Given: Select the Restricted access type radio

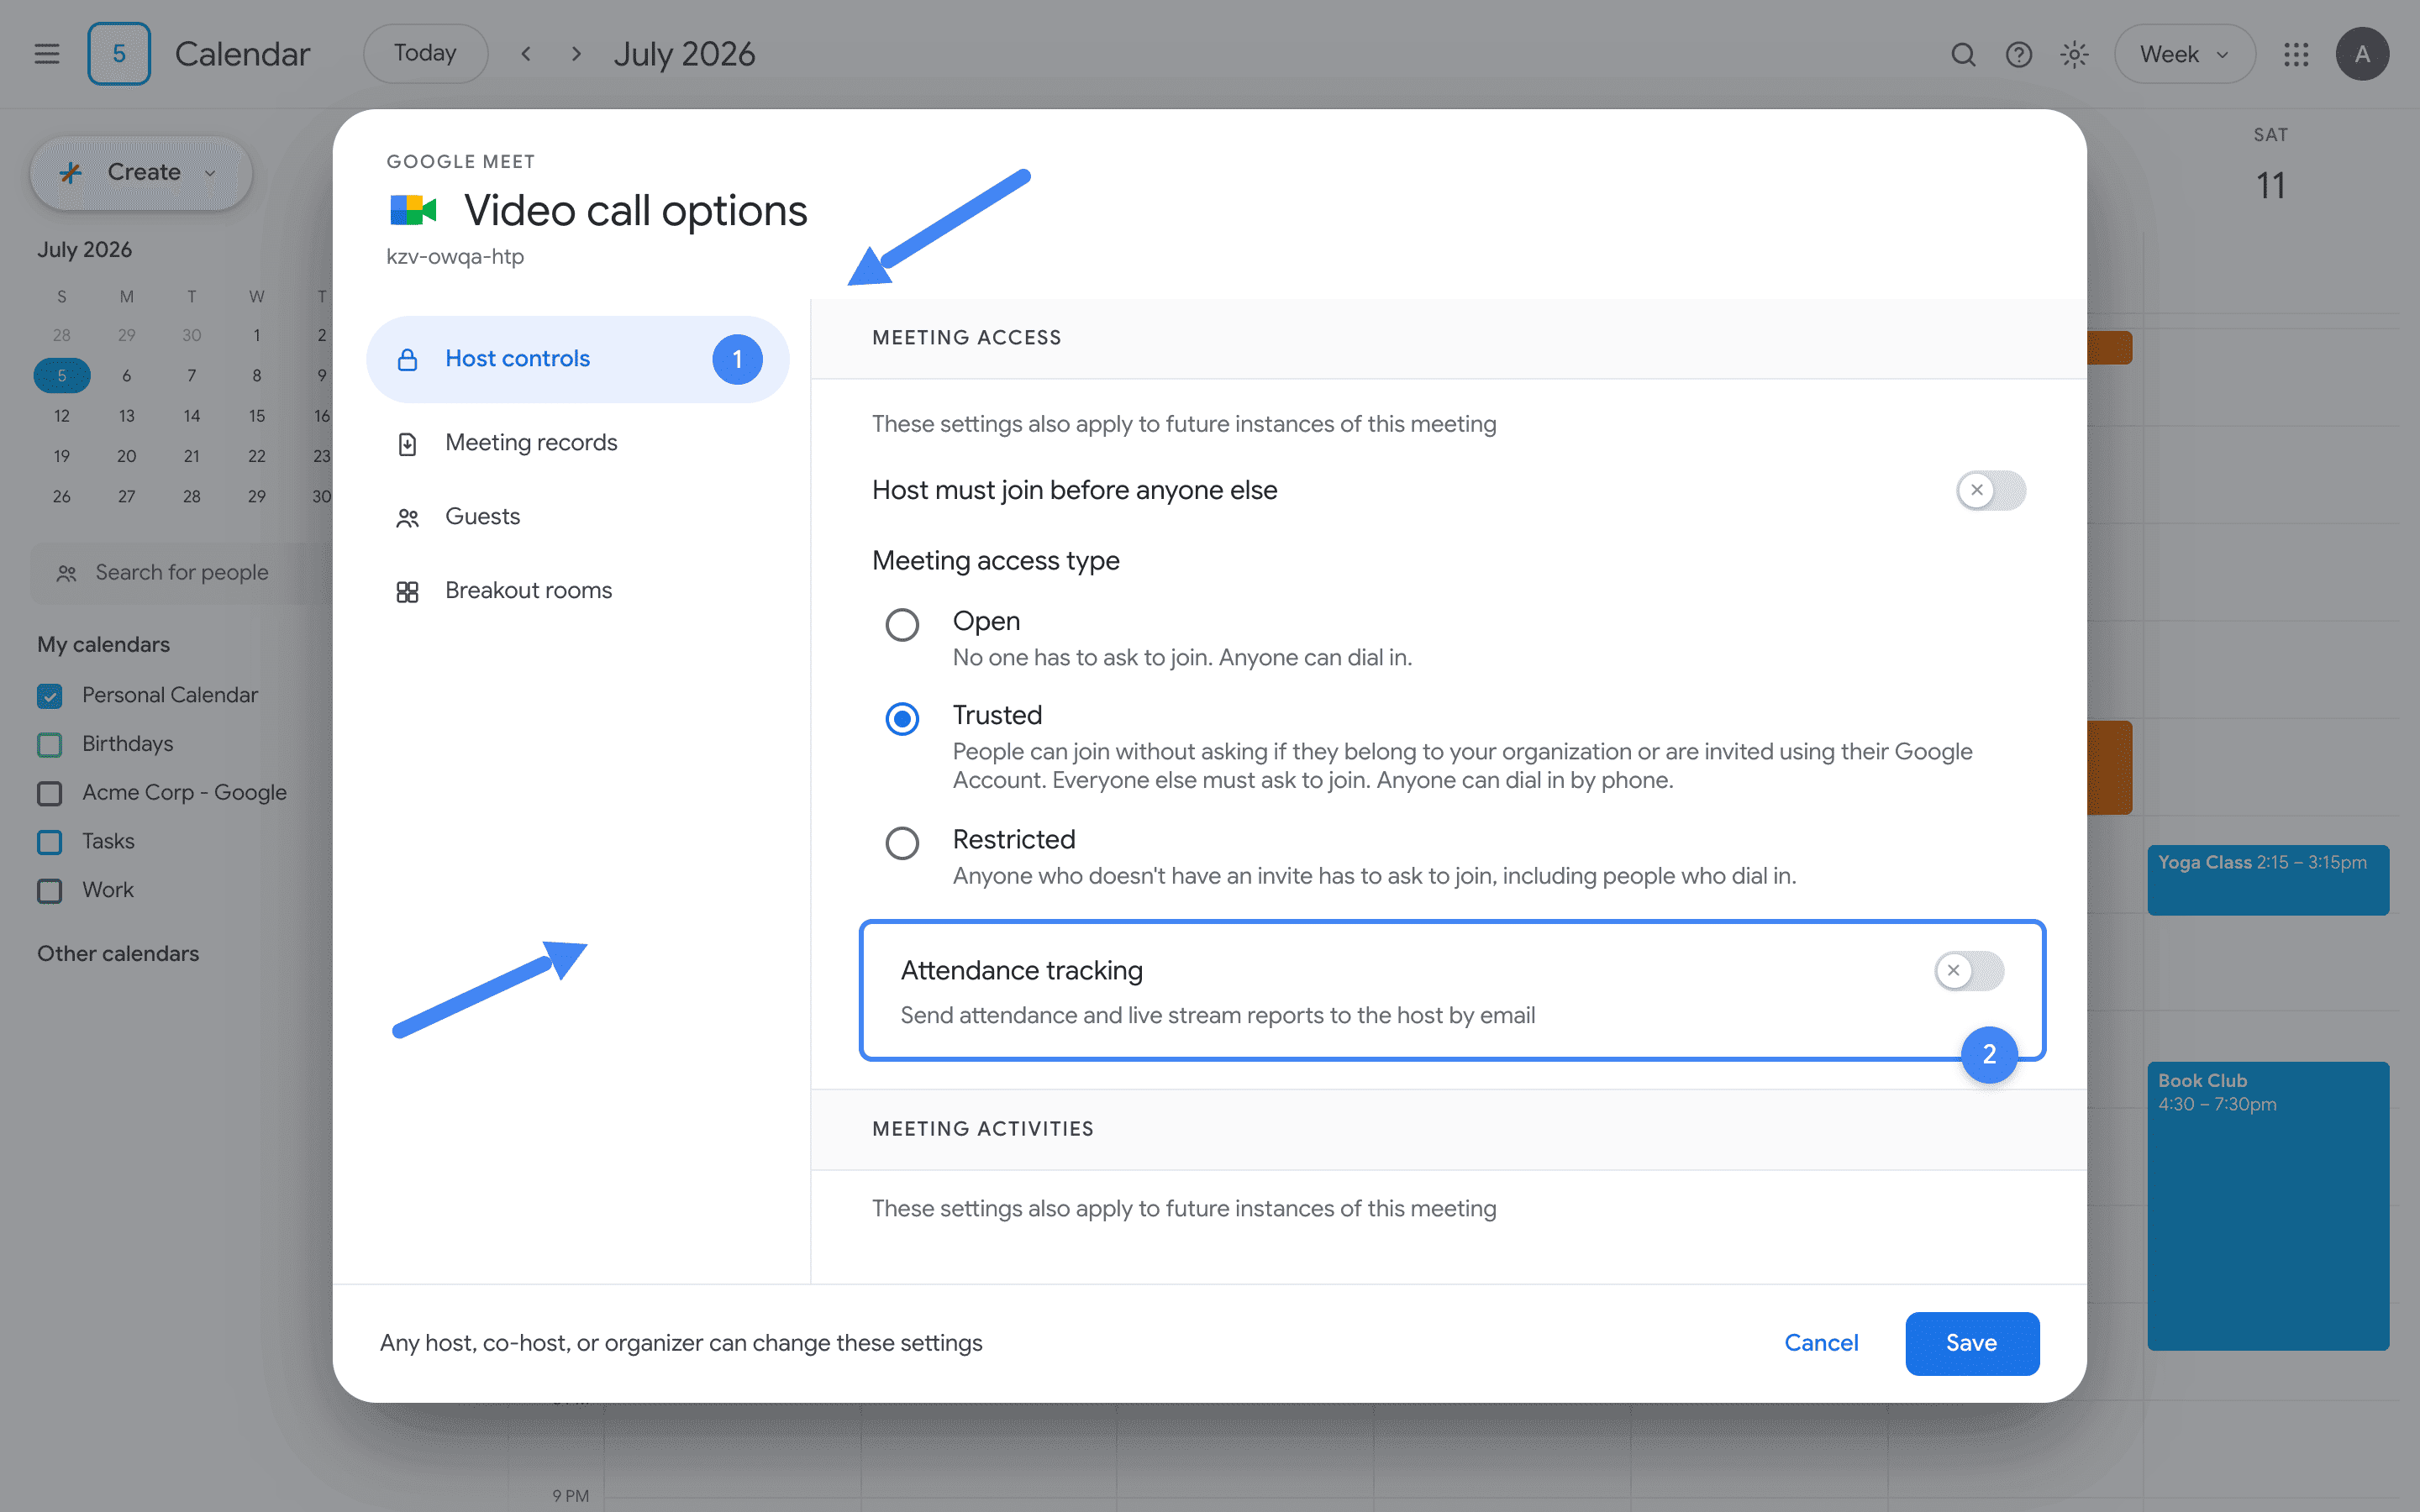Looking at the screenshot, I should (902, 842).
